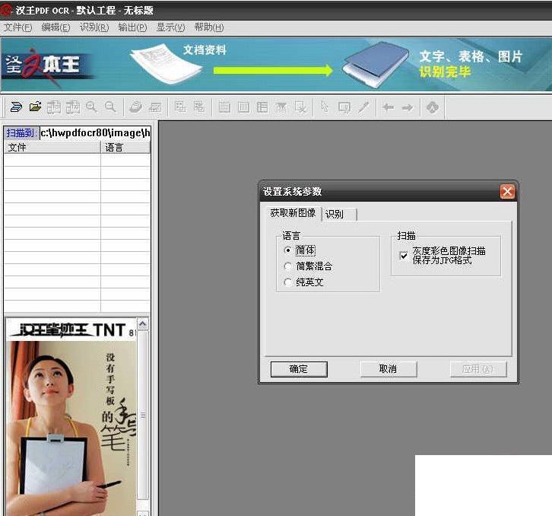The image size is (552, 516).
Task: Select the 简体 language radio button
Action: (288, 250)
